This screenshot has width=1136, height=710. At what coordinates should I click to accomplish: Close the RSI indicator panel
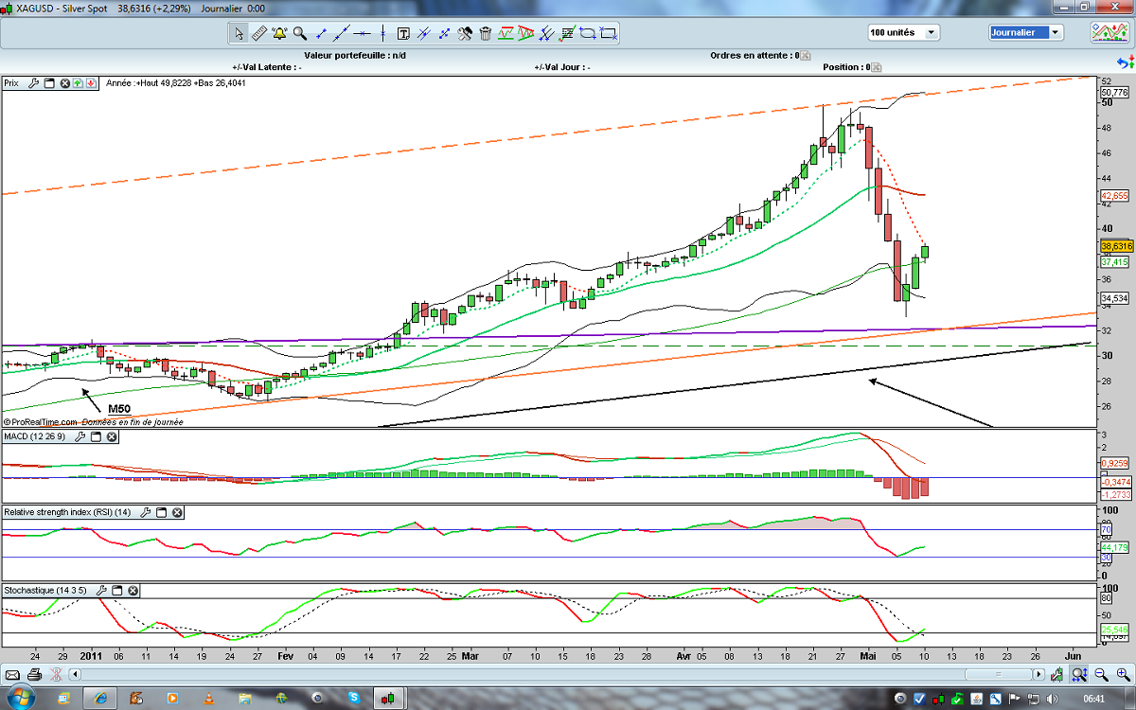tap(177, 512)
